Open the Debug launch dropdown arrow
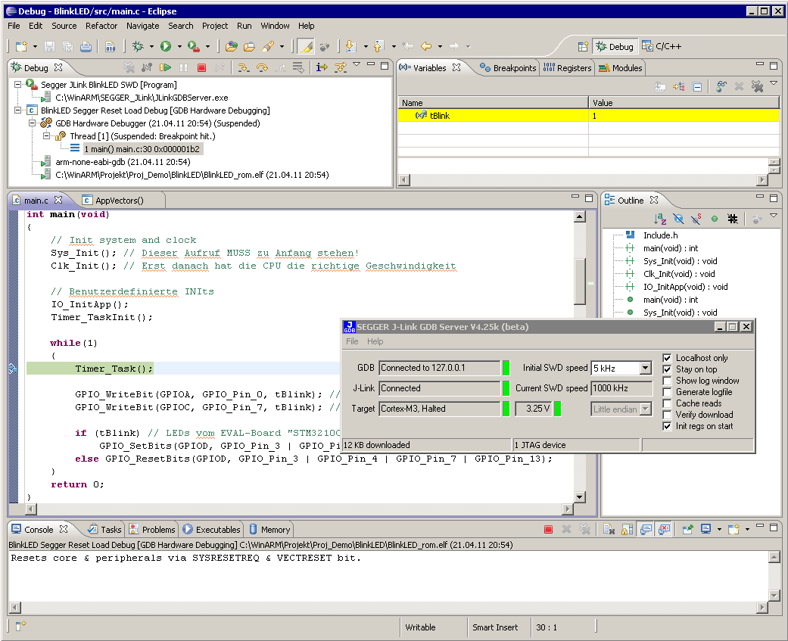 [x=151, y=47]
